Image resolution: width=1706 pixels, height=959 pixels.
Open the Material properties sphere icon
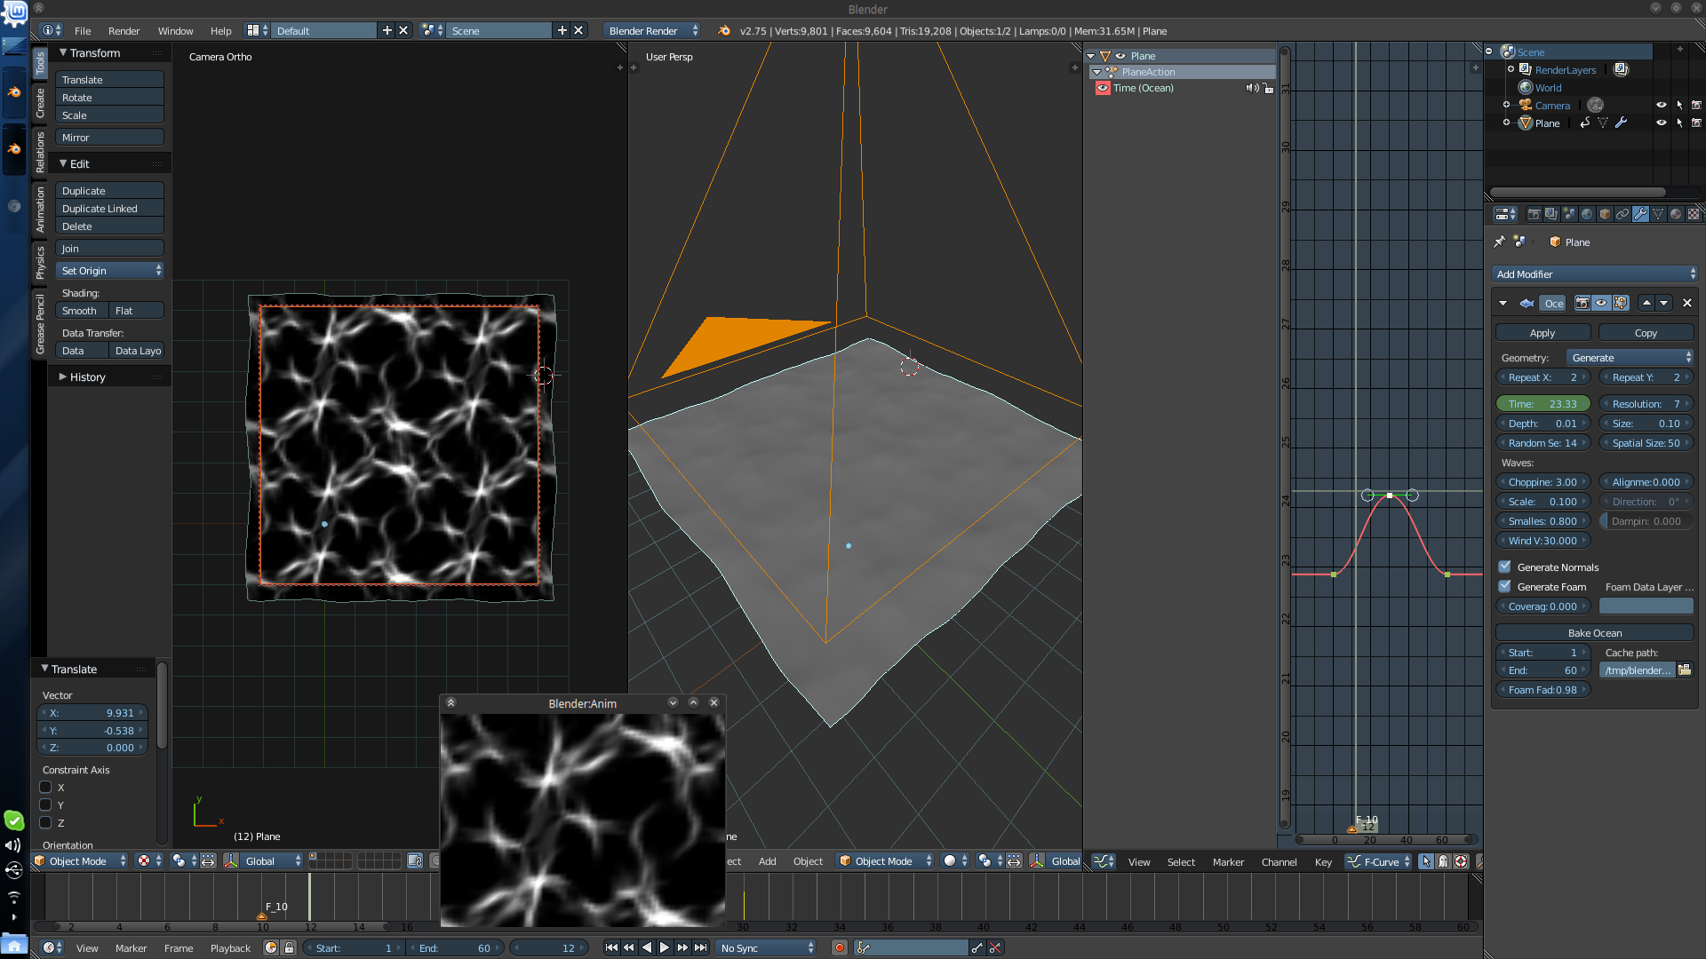tap(1676, 214)
